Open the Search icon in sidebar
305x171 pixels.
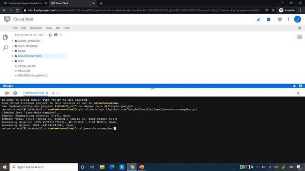click(x=5, y=47)
